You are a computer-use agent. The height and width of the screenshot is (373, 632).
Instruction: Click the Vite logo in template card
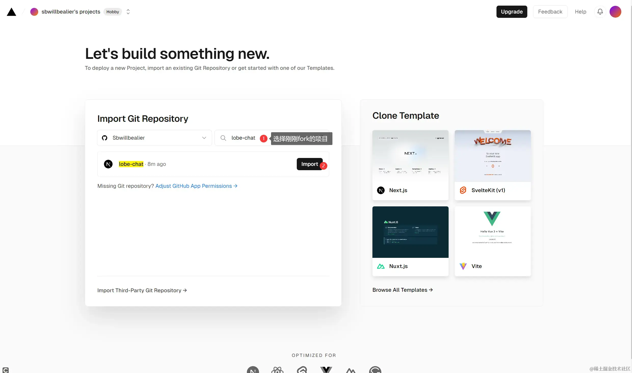(x=463, y=266)
